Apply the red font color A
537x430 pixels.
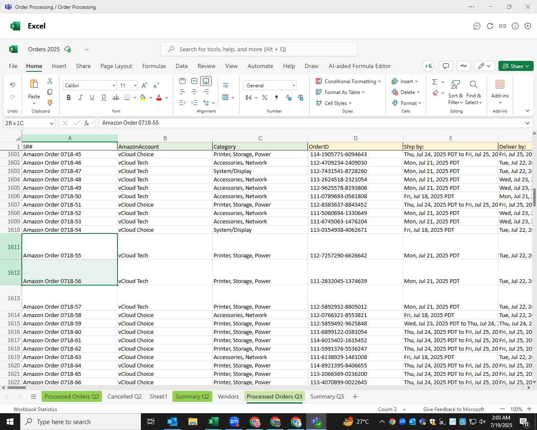pos(159,97)
